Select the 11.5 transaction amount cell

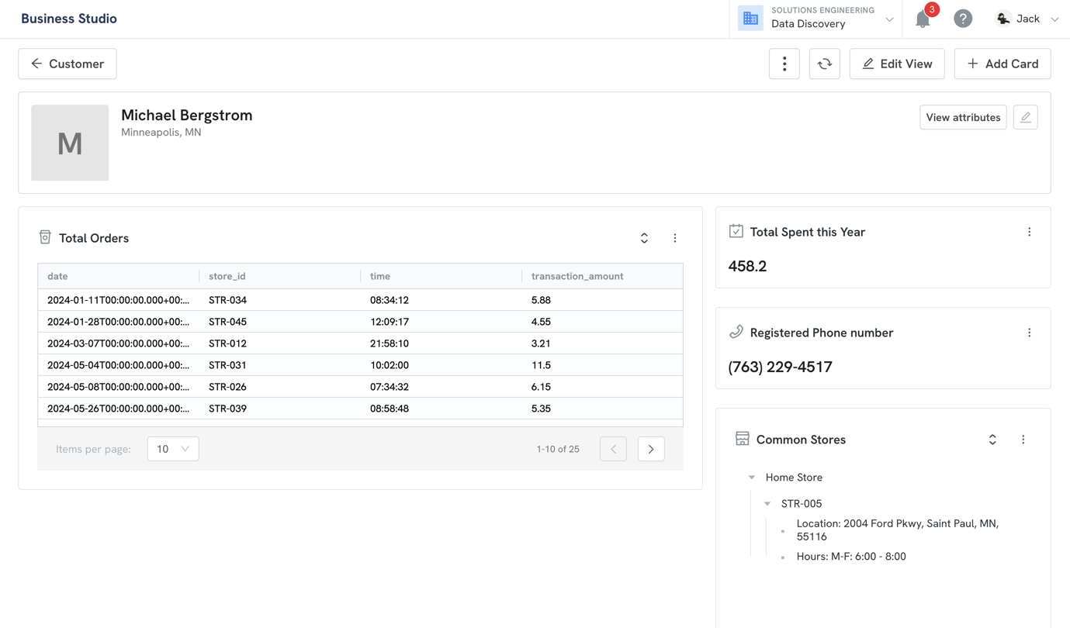tap(603, 365)
